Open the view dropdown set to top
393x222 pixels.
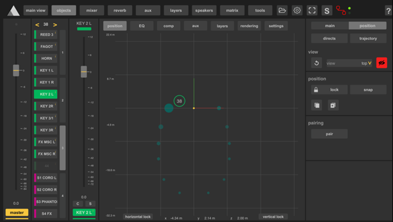[x=349, y=63]
